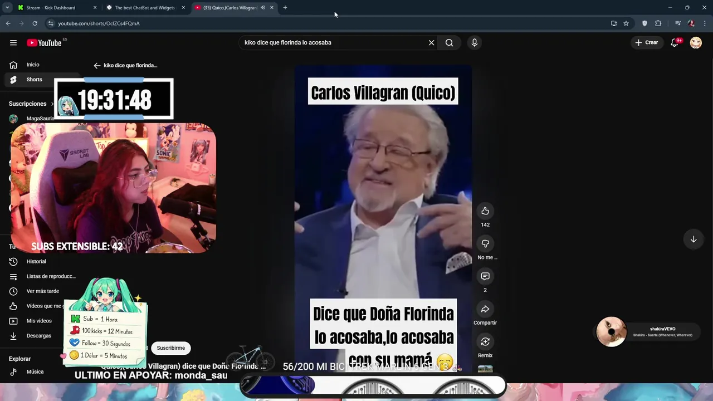Viewport: 713px width, 401px height.
Task: Click the address bar URL youtube.com/shorts
Action: pyautogui.click(x=99, y=23)
